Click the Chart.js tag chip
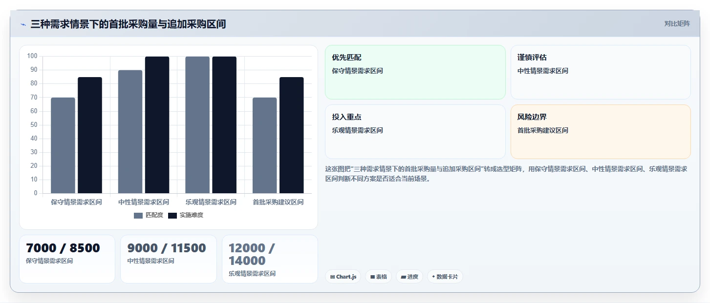 coord(343,277)
